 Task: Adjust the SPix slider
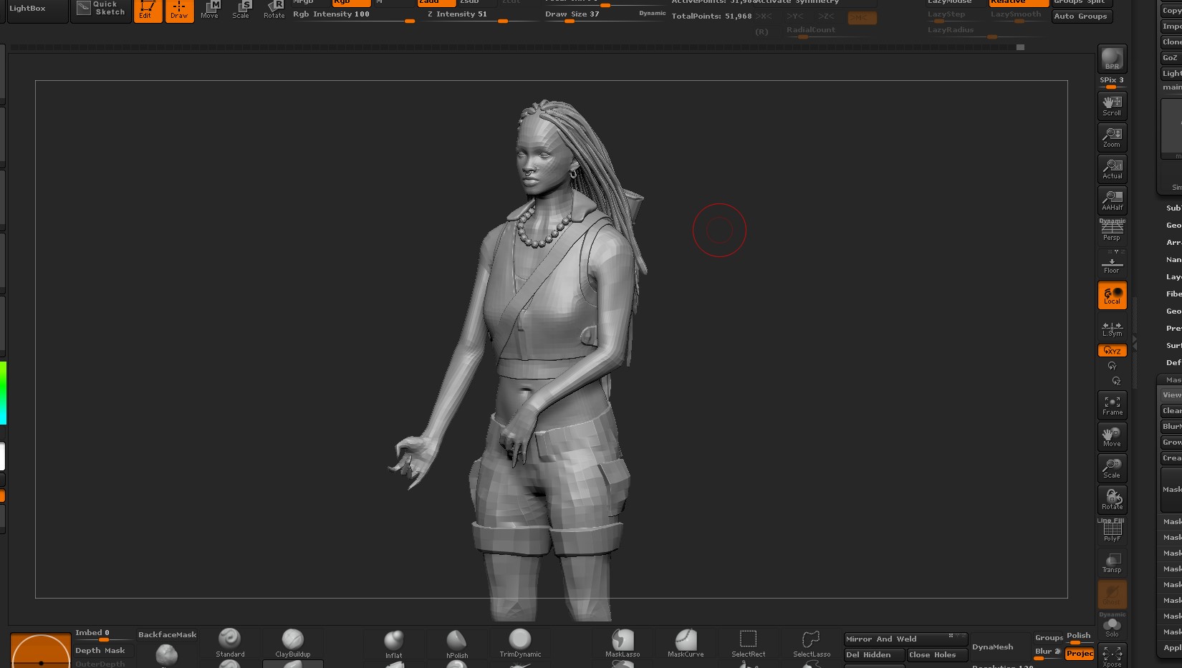(x=1112, y=82)
